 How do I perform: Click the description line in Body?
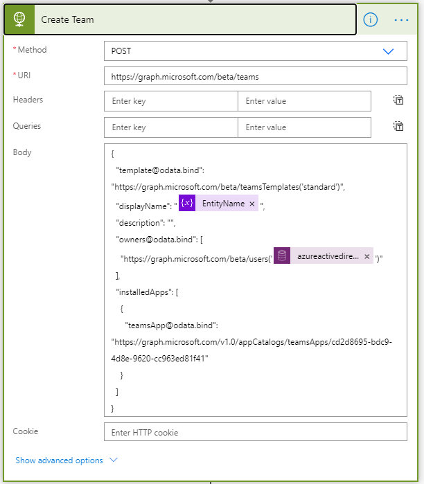pyautogui.click(x=145, y=222)
